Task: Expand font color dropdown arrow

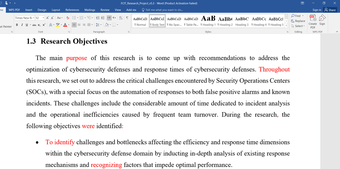Action: coord(69,25)
